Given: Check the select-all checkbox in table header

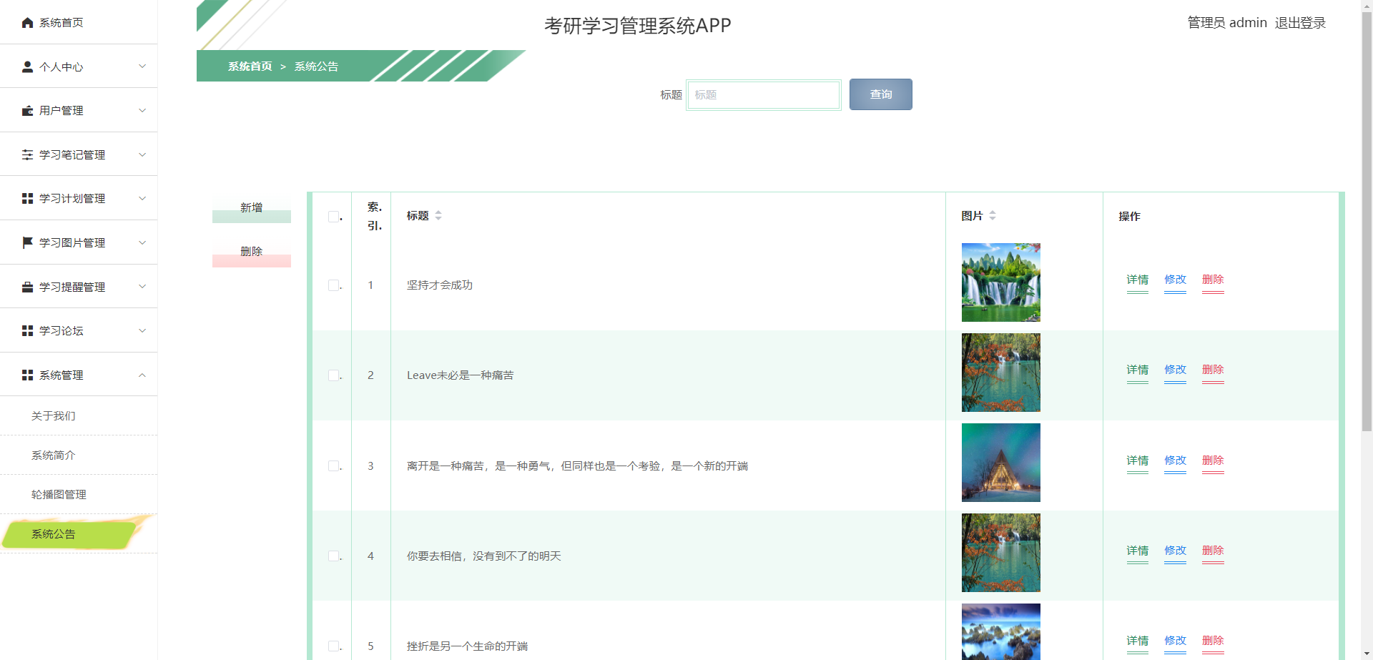Looking at the screenshot, I should (332, 216).
